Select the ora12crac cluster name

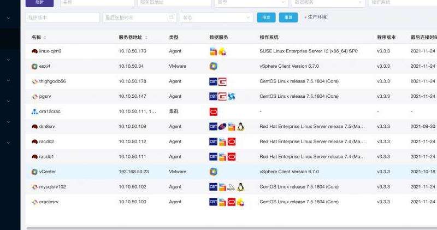click(x=50, y=111)
